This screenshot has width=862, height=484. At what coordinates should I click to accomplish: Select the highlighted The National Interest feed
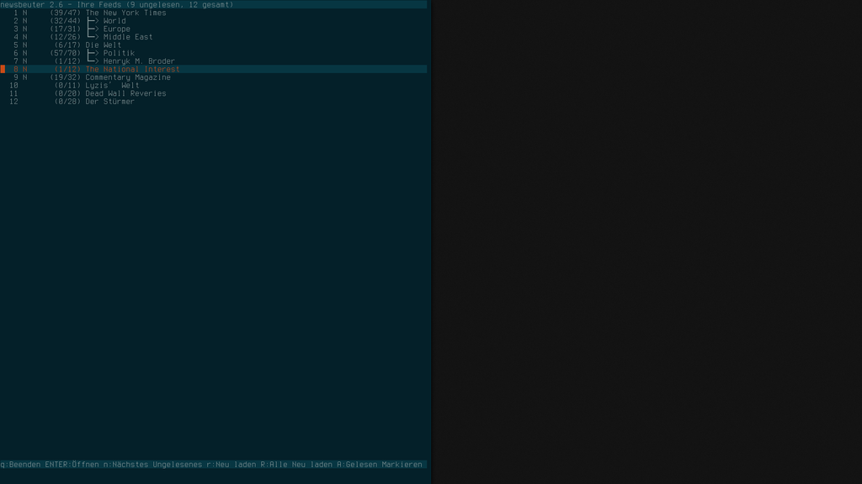213,69
